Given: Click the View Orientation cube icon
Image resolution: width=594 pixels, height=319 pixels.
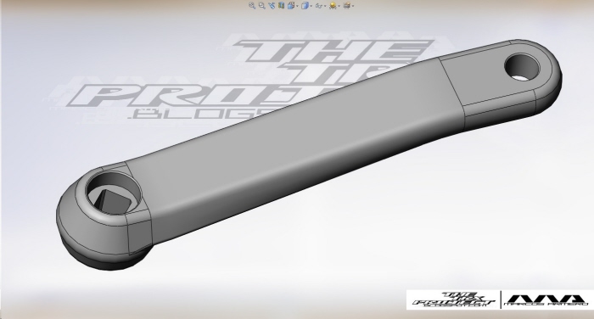Looking at the screenshot, I should tap(291, 5).
